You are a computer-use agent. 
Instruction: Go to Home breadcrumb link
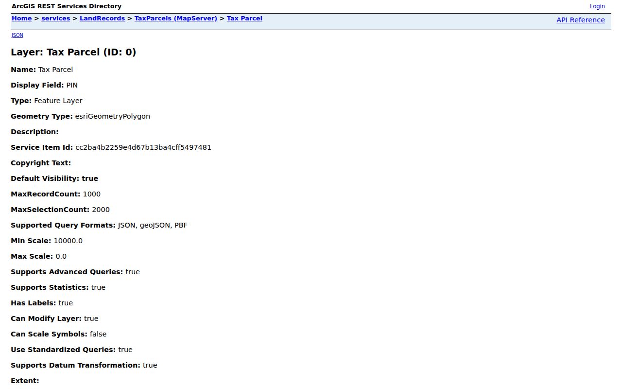[22, 18]
